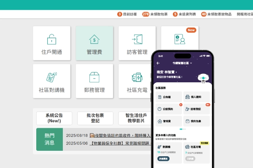Click the 未領取包裹 counter showing 278
The width and height of the screenshot is (253, 168).
click(155, 14)
